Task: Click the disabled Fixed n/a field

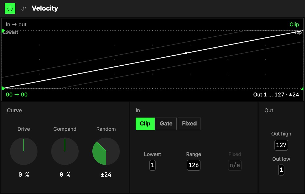Action: 235,165
